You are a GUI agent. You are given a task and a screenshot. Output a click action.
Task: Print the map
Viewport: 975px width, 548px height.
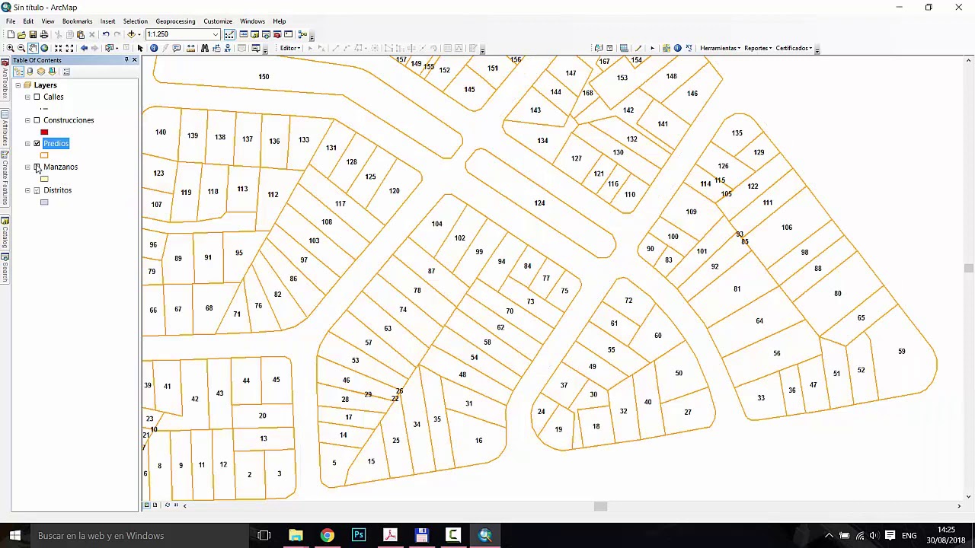tap(44, 34)
